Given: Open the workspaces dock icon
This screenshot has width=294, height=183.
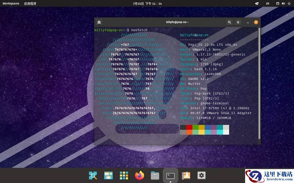Looking at the screenshot, I should [108, 175].
